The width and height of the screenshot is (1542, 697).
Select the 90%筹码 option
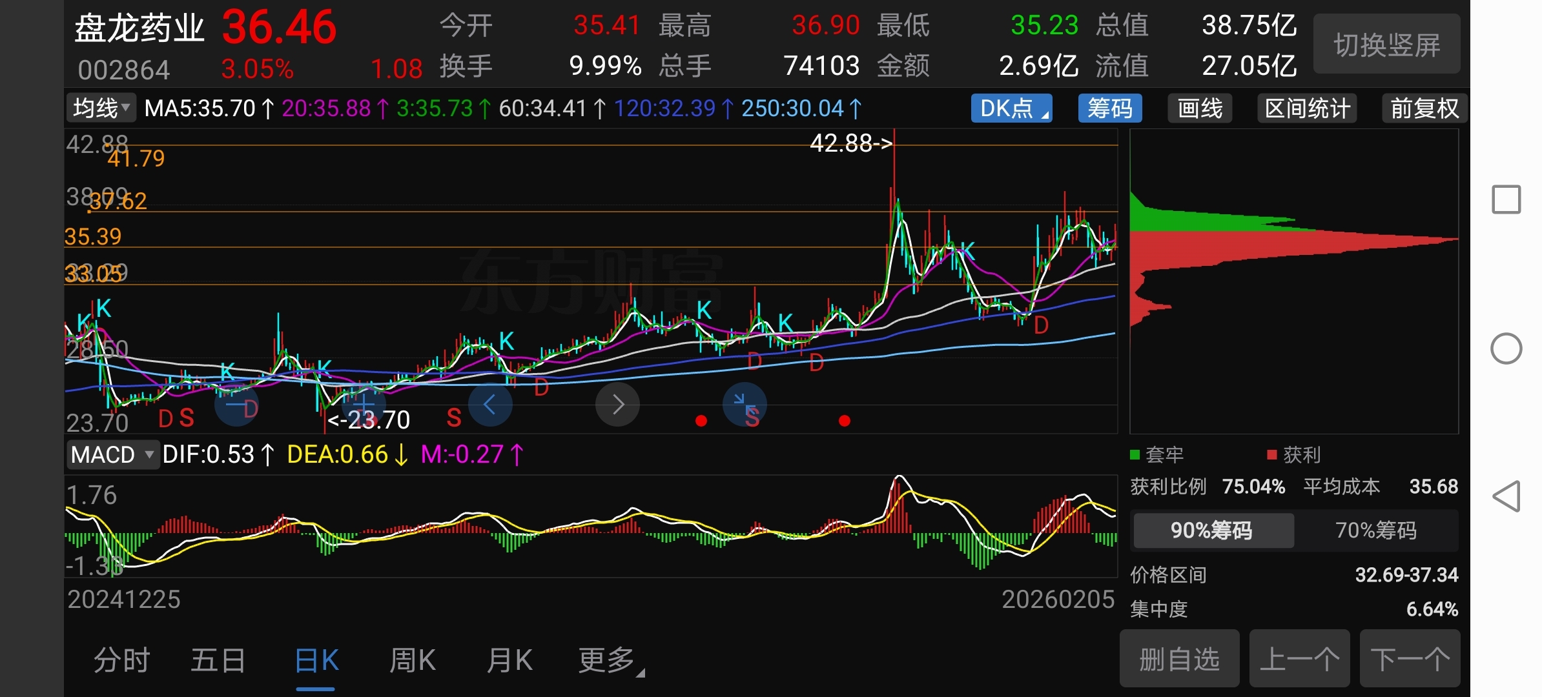coord(1212,530)
